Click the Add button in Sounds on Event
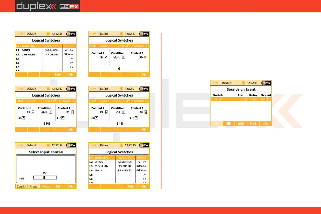This screenshot has height=214, width=321. tap(241, 124)
